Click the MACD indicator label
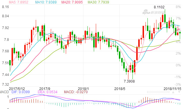 point(4,92)
